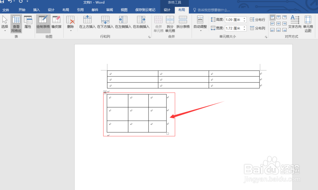The image size is (318, 190).
Task: Select Align Bottom Left alignment
Action: pos(273,30)
